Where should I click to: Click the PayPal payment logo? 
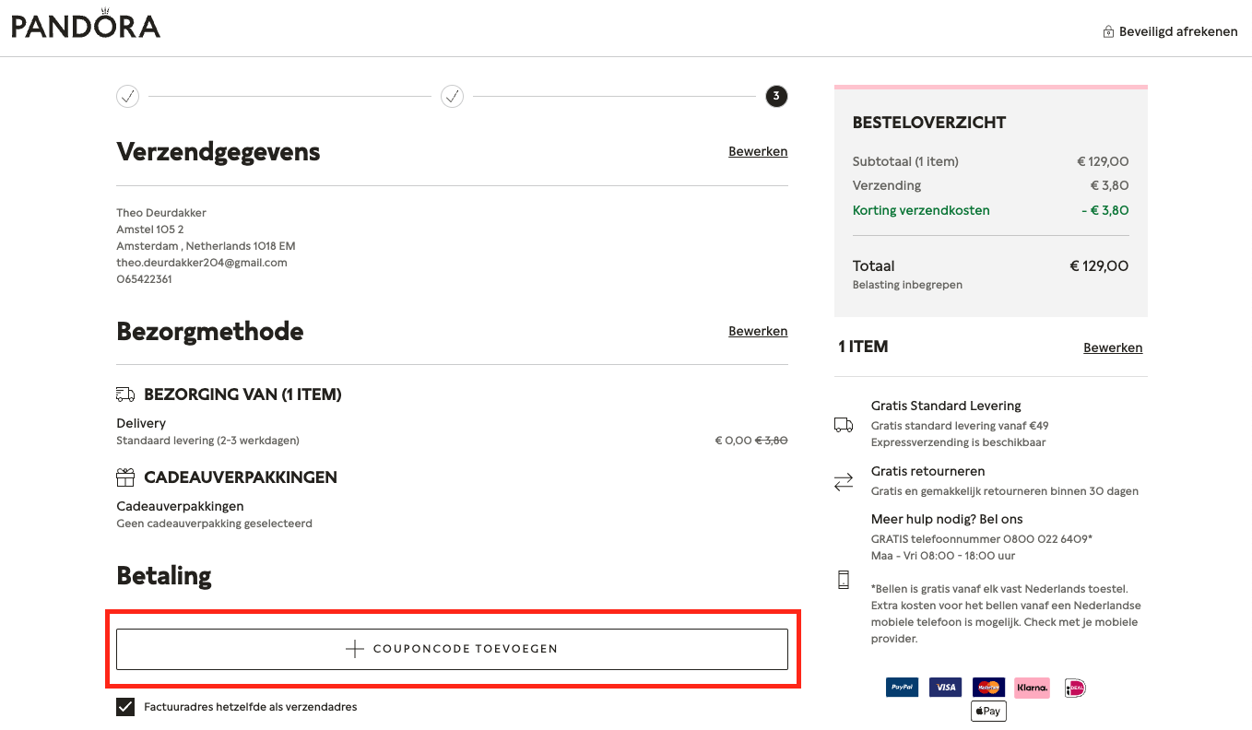(x=902, y=688)
